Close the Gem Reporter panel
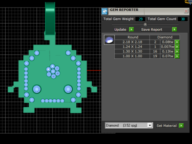 pos(186,11)
